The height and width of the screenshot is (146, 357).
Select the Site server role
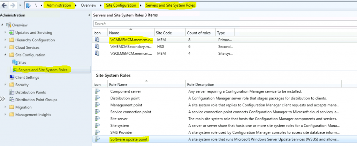click(x=224, y=119)
